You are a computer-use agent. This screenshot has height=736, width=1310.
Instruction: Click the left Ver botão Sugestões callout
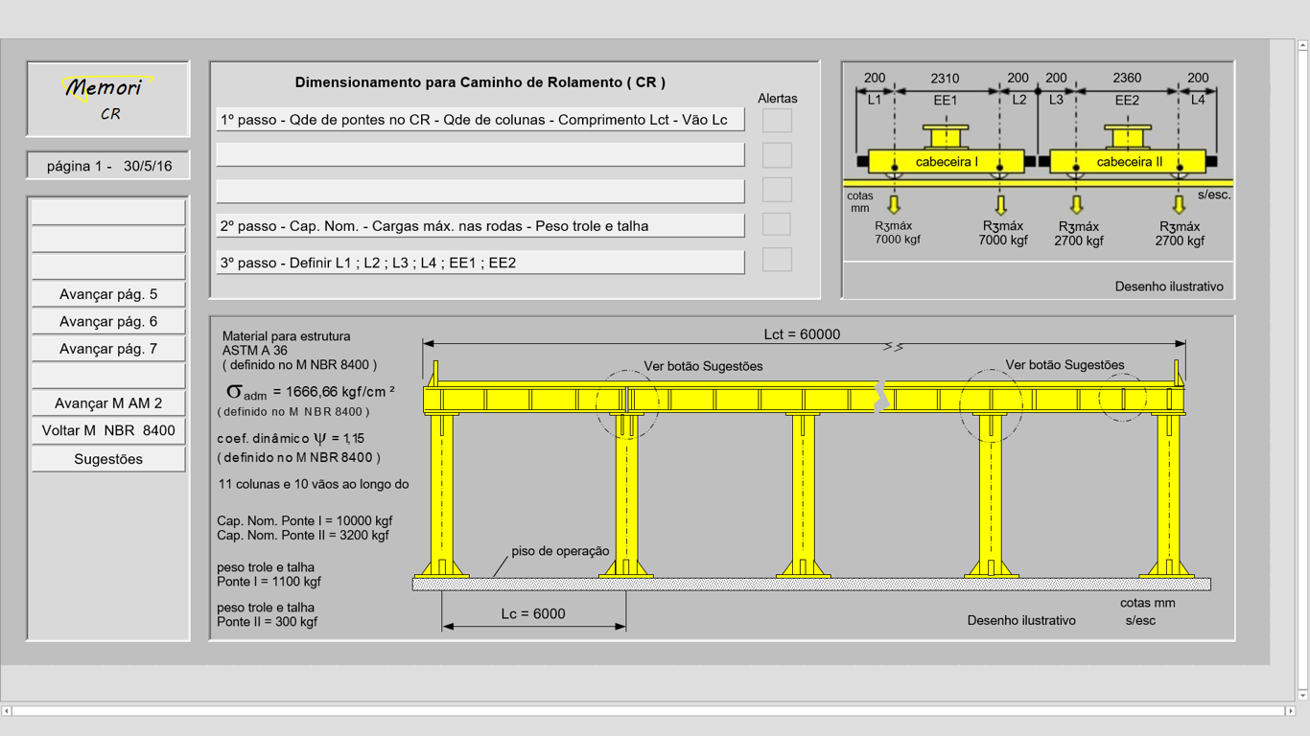(704, 366)
